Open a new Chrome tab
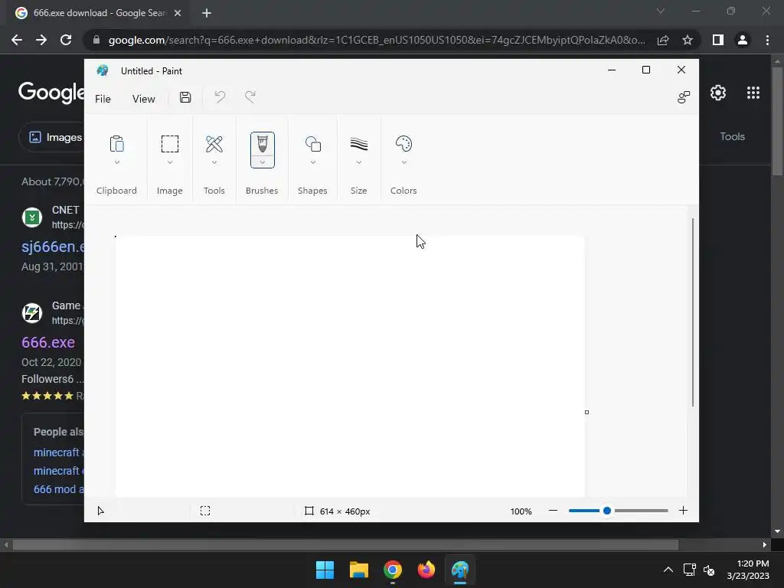 (207, 14)
